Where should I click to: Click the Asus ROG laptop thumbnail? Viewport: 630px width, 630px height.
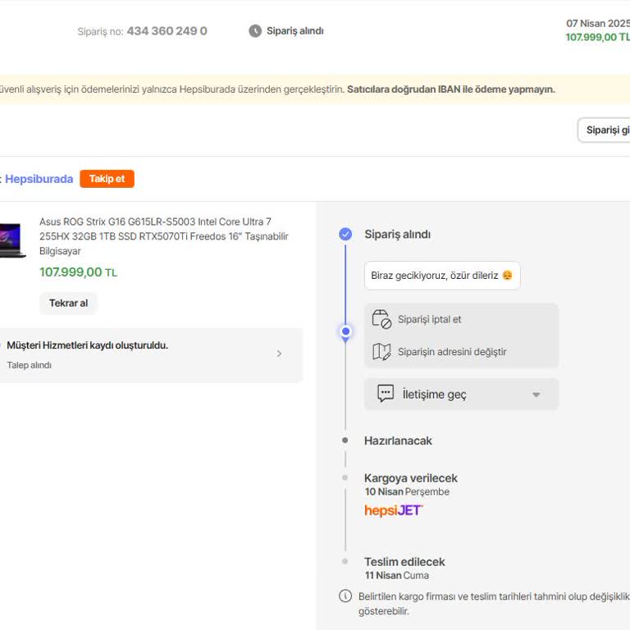[11, 240]
